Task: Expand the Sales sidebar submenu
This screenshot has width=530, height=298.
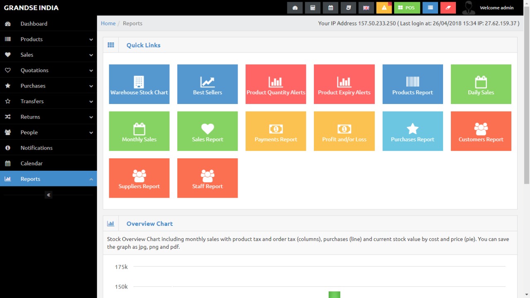Action: [x=48, y=55]
